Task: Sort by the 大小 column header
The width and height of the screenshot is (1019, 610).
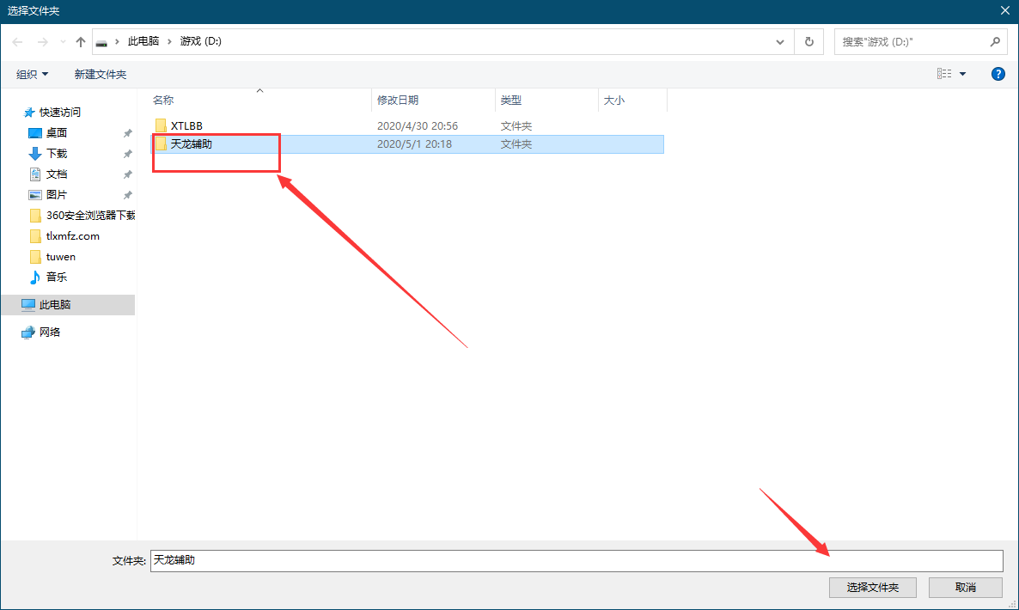Action: pyautogui.click(x=614, y=100)
